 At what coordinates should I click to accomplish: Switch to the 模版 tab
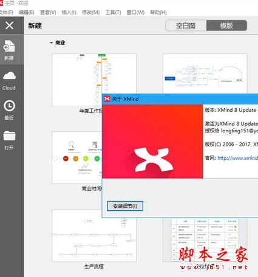click(x=226, y=26)
